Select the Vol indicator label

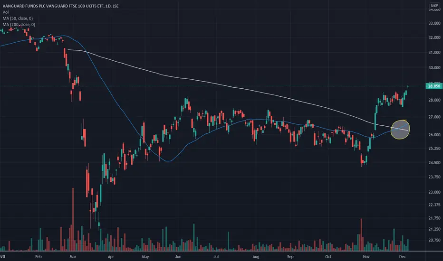click(x=6, y=12)
